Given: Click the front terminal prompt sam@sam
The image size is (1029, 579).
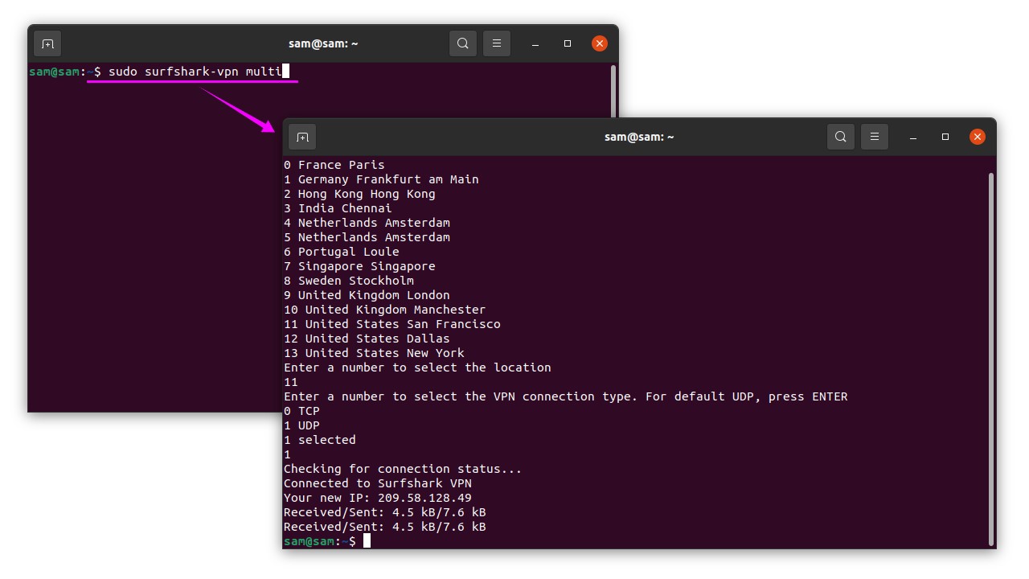Looking at the screenshot, I should click(310, 541).
